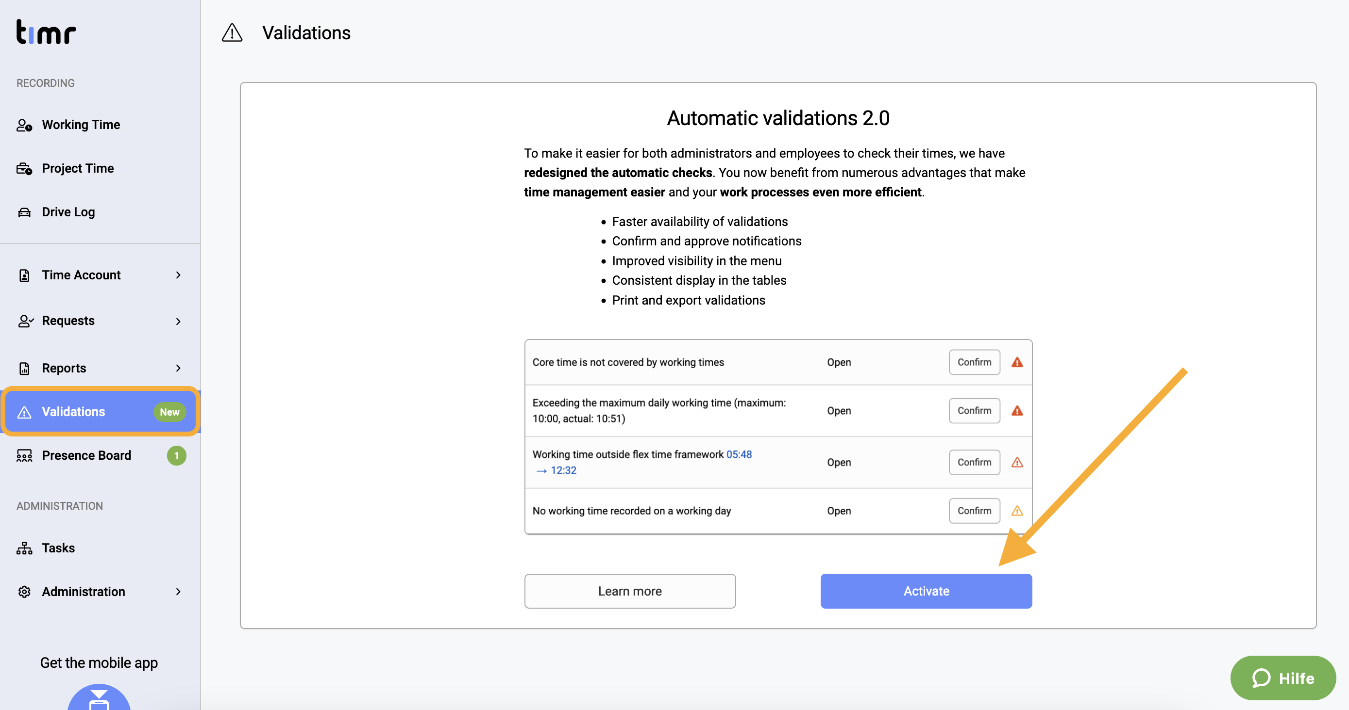Click Open status on Core time row
This screenshot has width=1349, height=710.
(839, 362)
